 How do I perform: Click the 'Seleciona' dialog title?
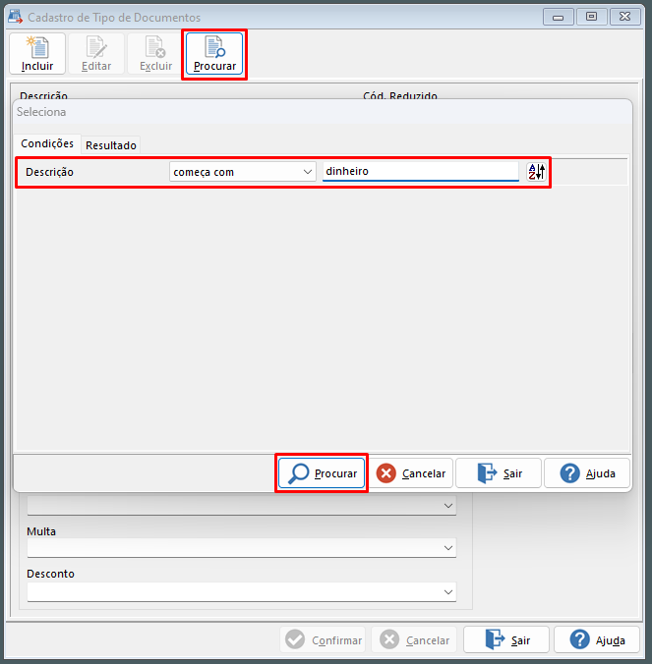click(x=41, y=112)
